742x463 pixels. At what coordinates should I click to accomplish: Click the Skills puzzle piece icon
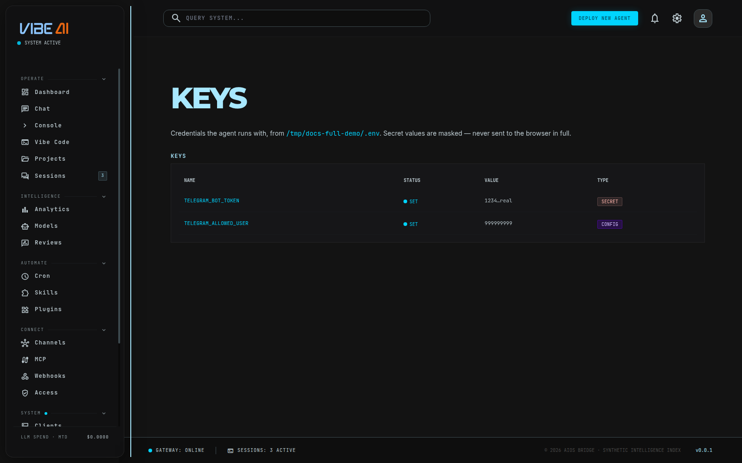tap(25, 293)
